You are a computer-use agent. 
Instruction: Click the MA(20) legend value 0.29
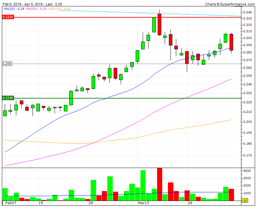pos(21,9)
